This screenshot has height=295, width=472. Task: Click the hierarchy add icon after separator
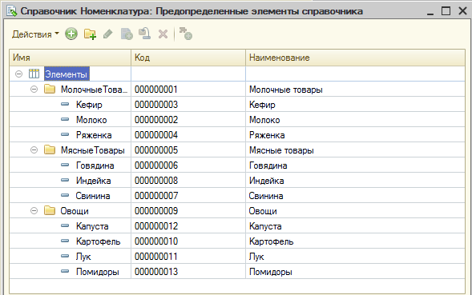click(186, 34)
